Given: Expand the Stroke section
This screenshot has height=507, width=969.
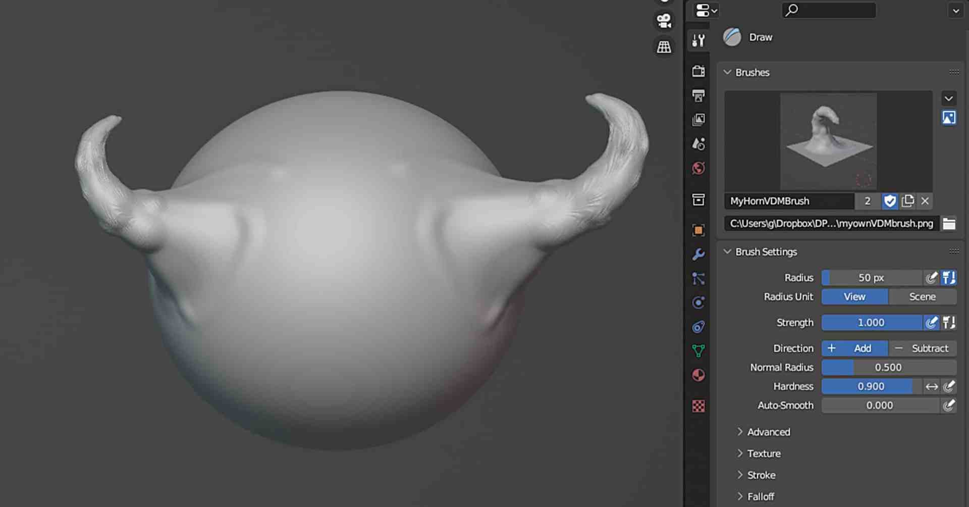Looking at the screenshot, I should [761, 475].
